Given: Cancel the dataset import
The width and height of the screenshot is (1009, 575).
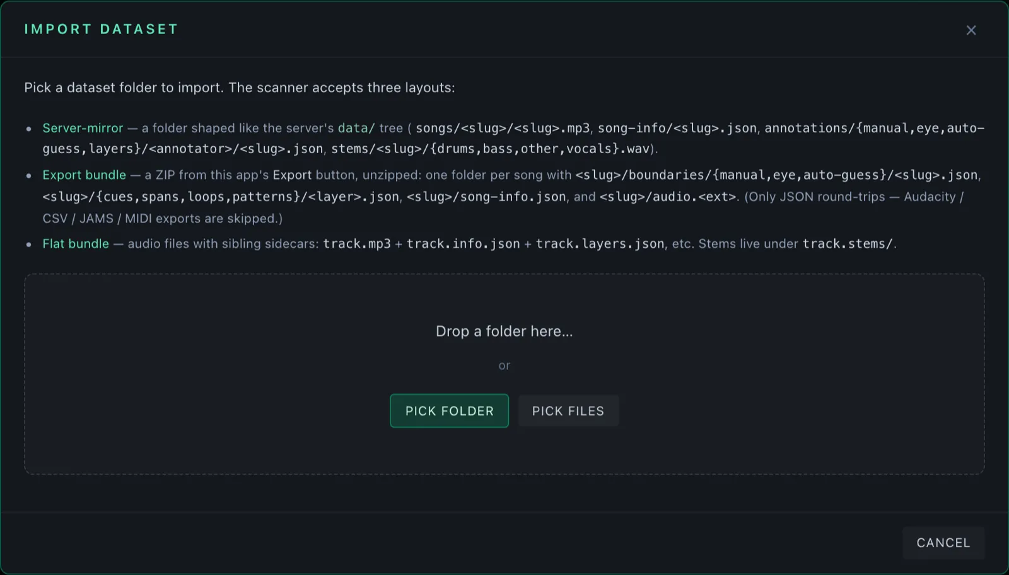Looking at the screenshot, I should click(x=943, y=543).
